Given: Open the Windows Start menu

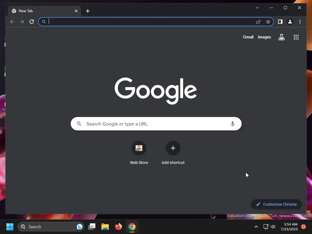Looking at the screenshot, I should 10,227.
